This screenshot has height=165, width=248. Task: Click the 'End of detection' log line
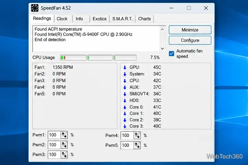point(50,40)
